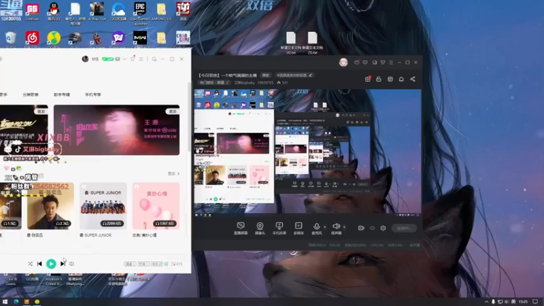This screenshot has width=544, height=306.
Task: Open the 分类歌单 tab
Action: tap(31, 95)
